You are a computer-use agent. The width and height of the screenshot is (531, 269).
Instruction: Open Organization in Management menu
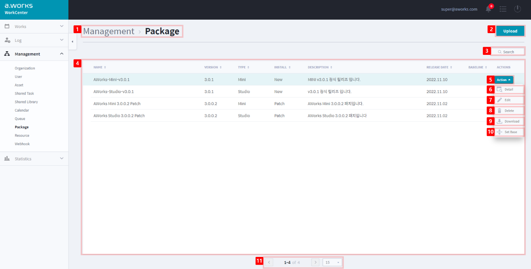(x=25, y=68)
